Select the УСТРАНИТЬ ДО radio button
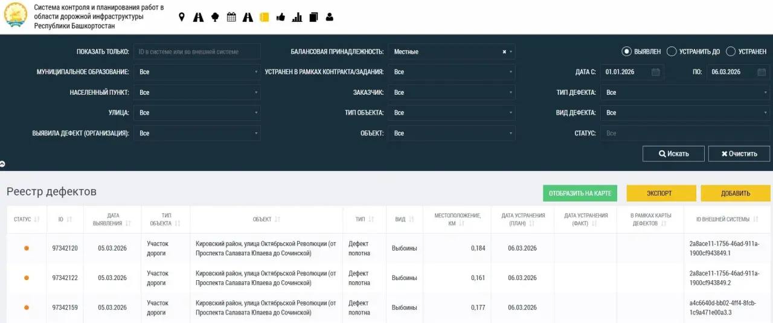773x323 pixels. click(671, 52)
